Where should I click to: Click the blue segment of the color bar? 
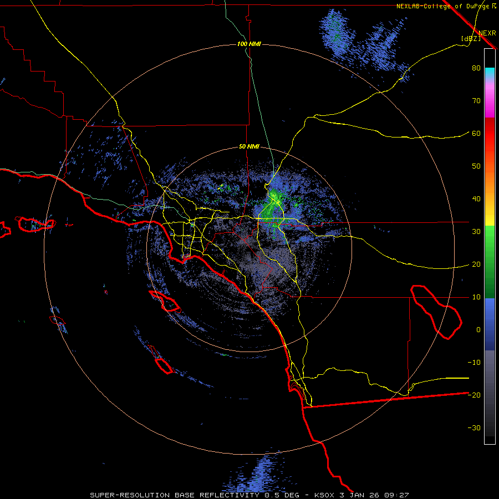click(490, 324)
